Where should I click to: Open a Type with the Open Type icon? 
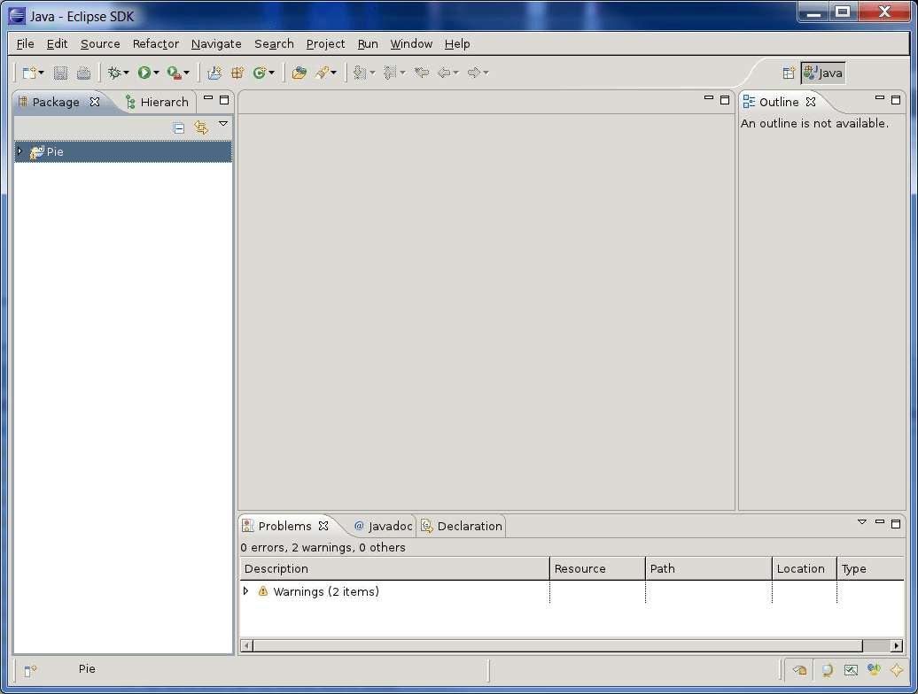pos(299,73)
